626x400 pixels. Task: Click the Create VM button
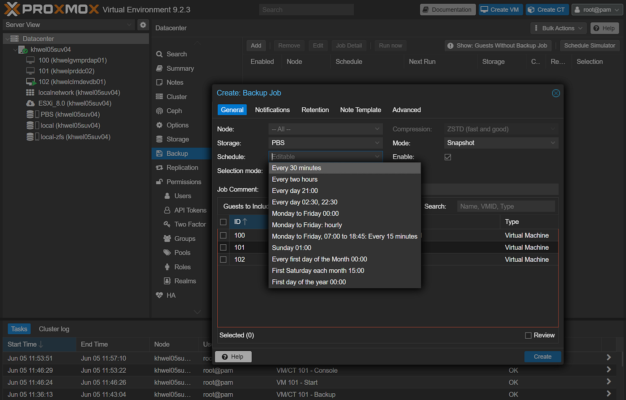point(501,10)
